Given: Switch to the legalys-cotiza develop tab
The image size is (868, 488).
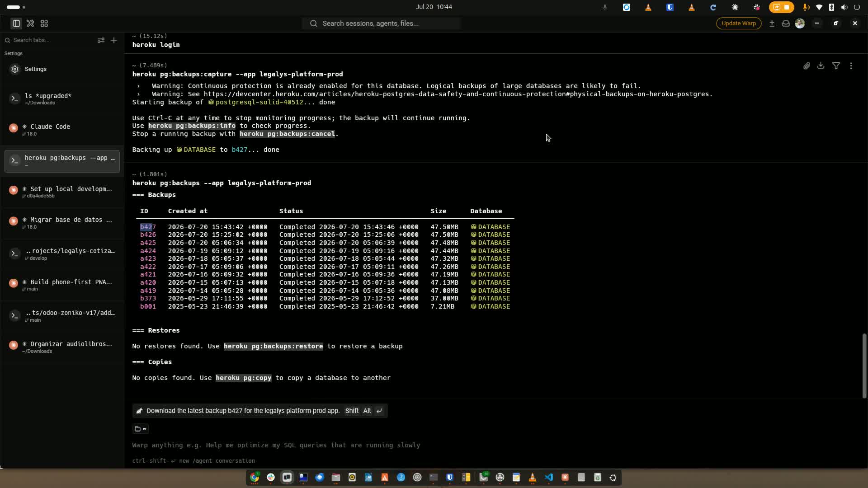Looking at the screenshot, I should 62,254.
